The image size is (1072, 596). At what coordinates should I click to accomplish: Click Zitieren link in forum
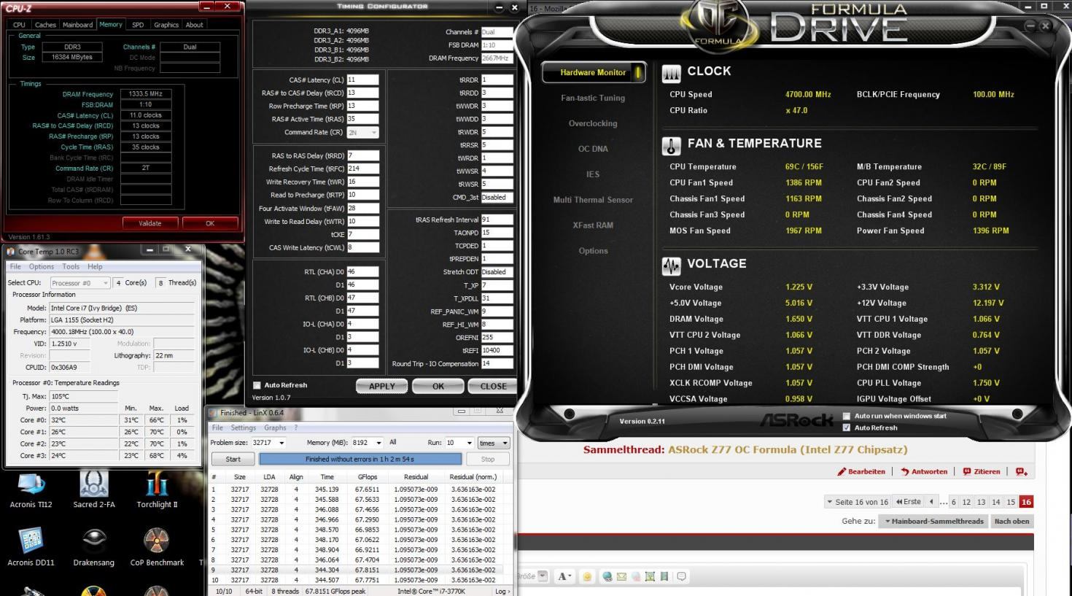pos(982,471)
